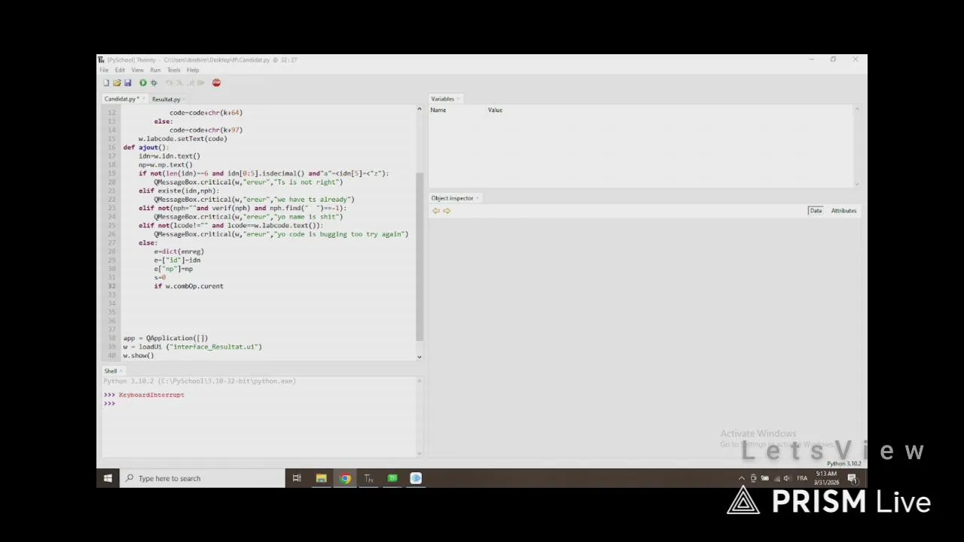Show hidden system tray icons
This screenshot has width=964, height=542.
pos(742,478)
